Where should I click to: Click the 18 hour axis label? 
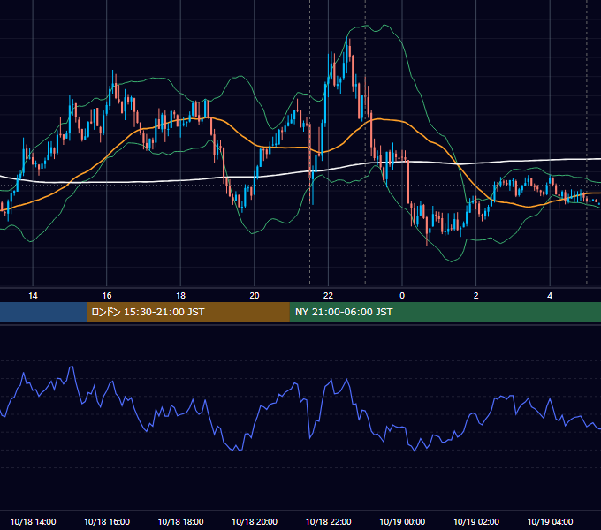pyautogui.click(x=180, y=296)
